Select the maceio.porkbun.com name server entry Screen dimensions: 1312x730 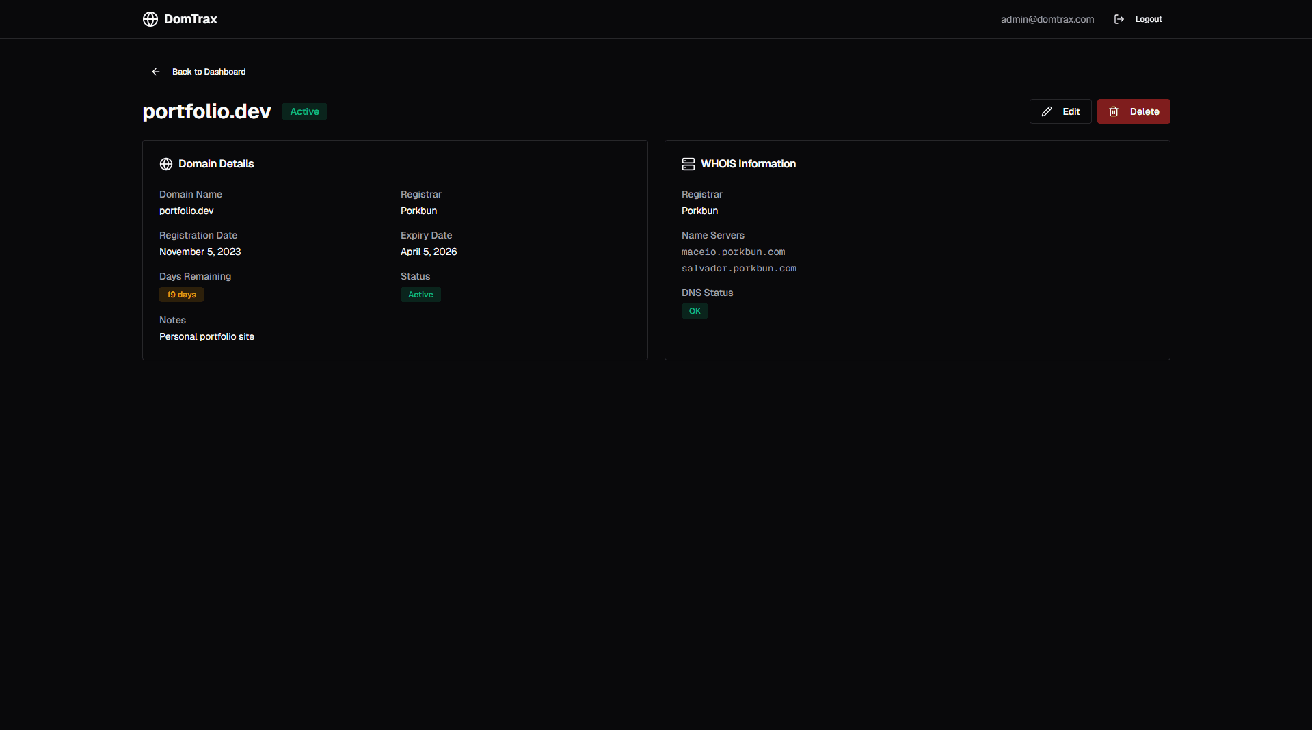733,252
